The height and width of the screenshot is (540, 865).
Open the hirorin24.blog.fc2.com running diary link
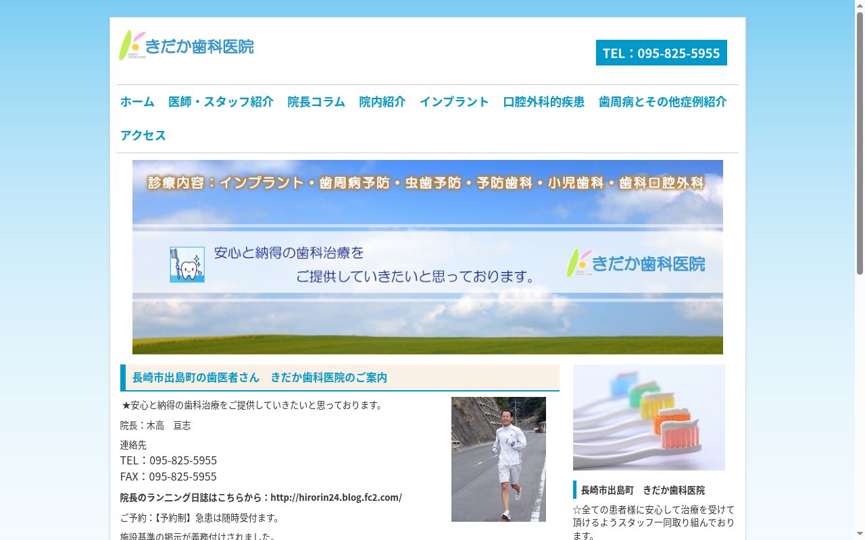point(336,497)
